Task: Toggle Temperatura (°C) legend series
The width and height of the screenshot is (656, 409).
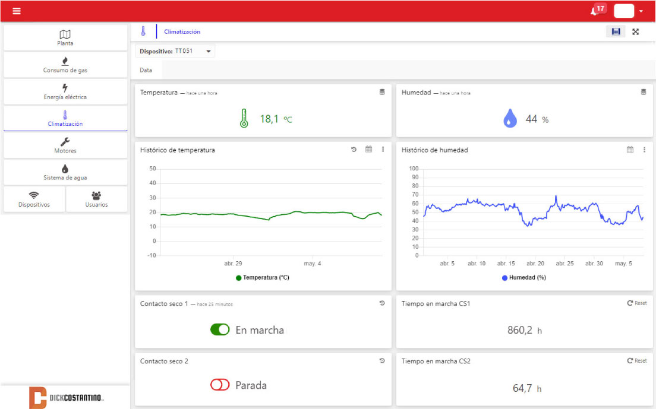Action: point(263,278)
